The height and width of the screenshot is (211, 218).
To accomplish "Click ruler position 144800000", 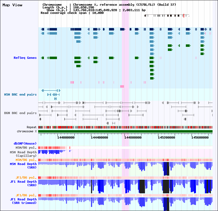I will point(133,137).
